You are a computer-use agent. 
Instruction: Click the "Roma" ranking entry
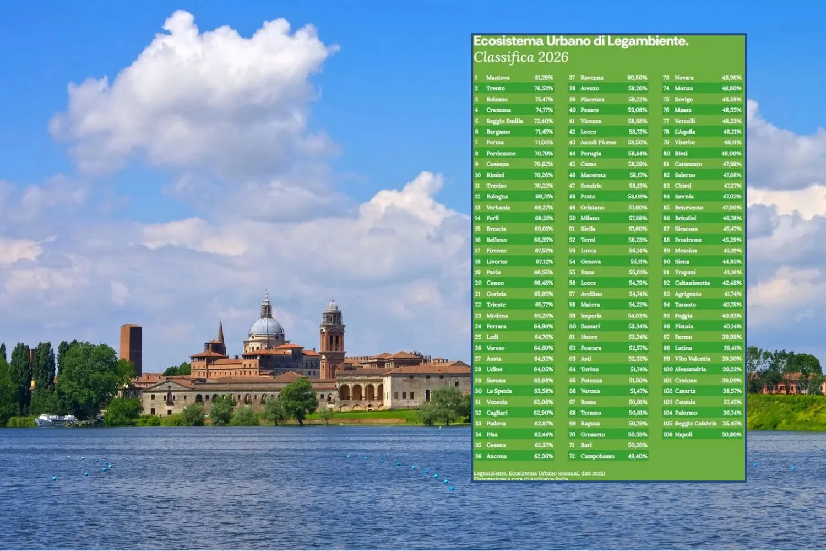pyautogui.click(x=588, y=402)
